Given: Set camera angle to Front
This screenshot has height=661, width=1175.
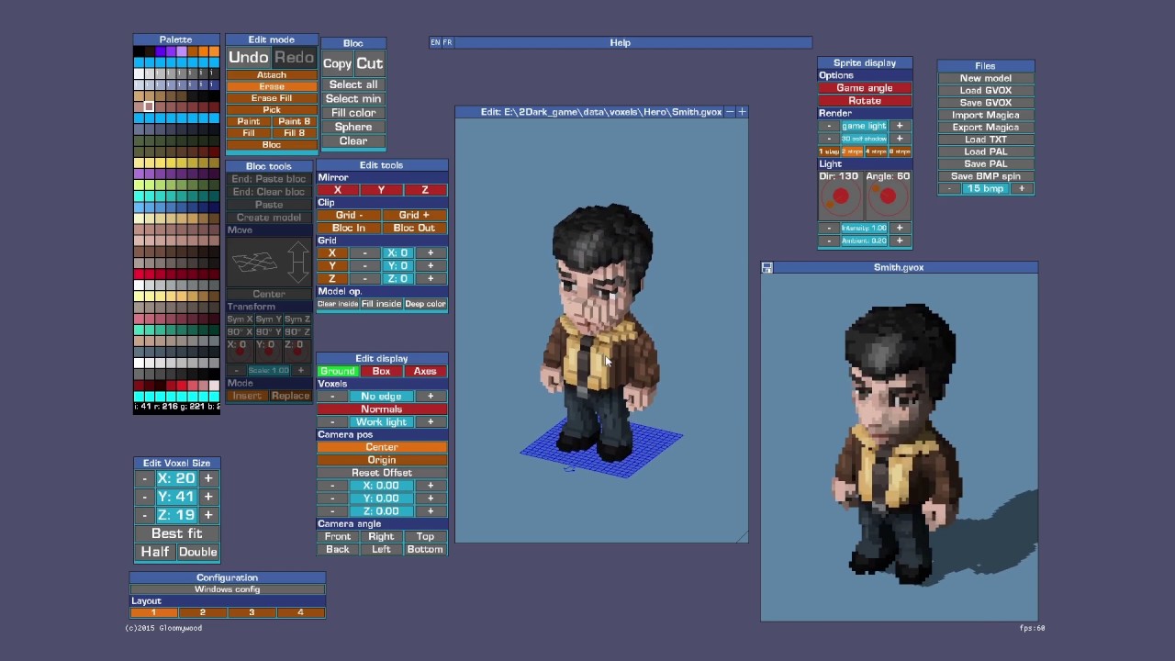Looking at the screenshot, I should coord(337,536).
